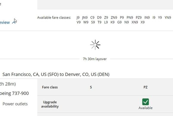Image resolution: width=173 pixels, height=116 pixels.
Task: Click the San Francisco to Denver segment heading
Action: [x=56, y=74]
